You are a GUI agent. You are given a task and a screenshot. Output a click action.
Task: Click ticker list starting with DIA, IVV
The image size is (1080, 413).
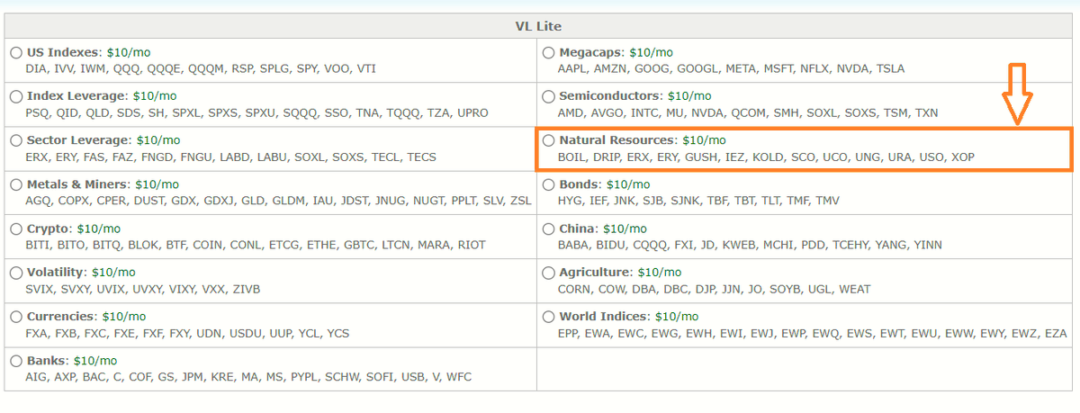tap(202, 68)
